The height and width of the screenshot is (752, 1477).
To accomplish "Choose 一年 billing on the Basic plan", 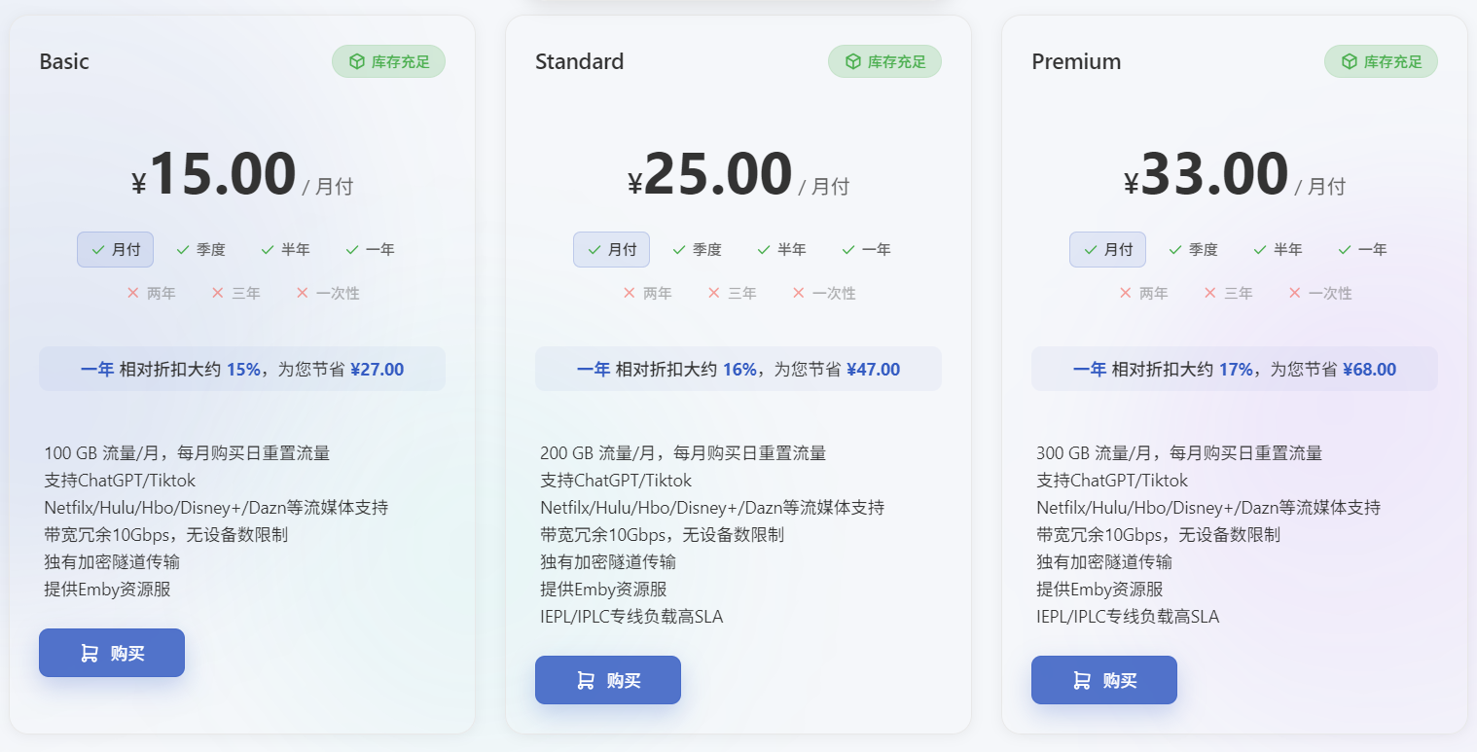I will click(x=370, y=250).
